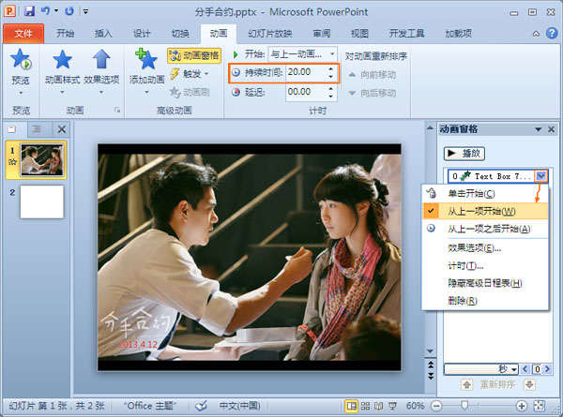Open the Customize Quick Access Toolbar dropdown

(x=85, y=11)
